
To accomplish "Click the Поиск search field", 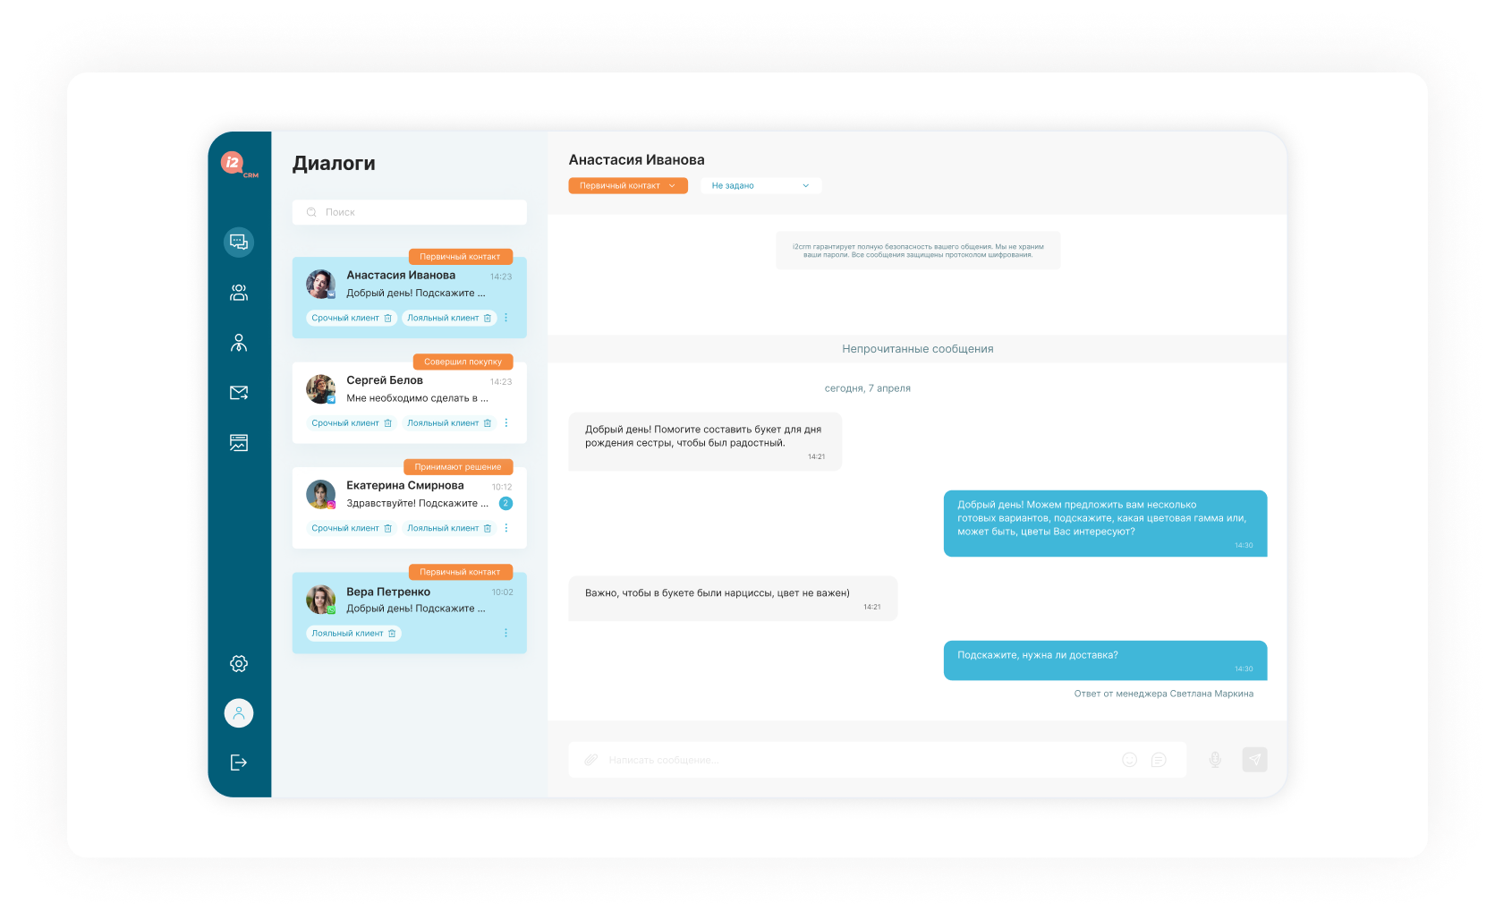I will tap(409, 212).
